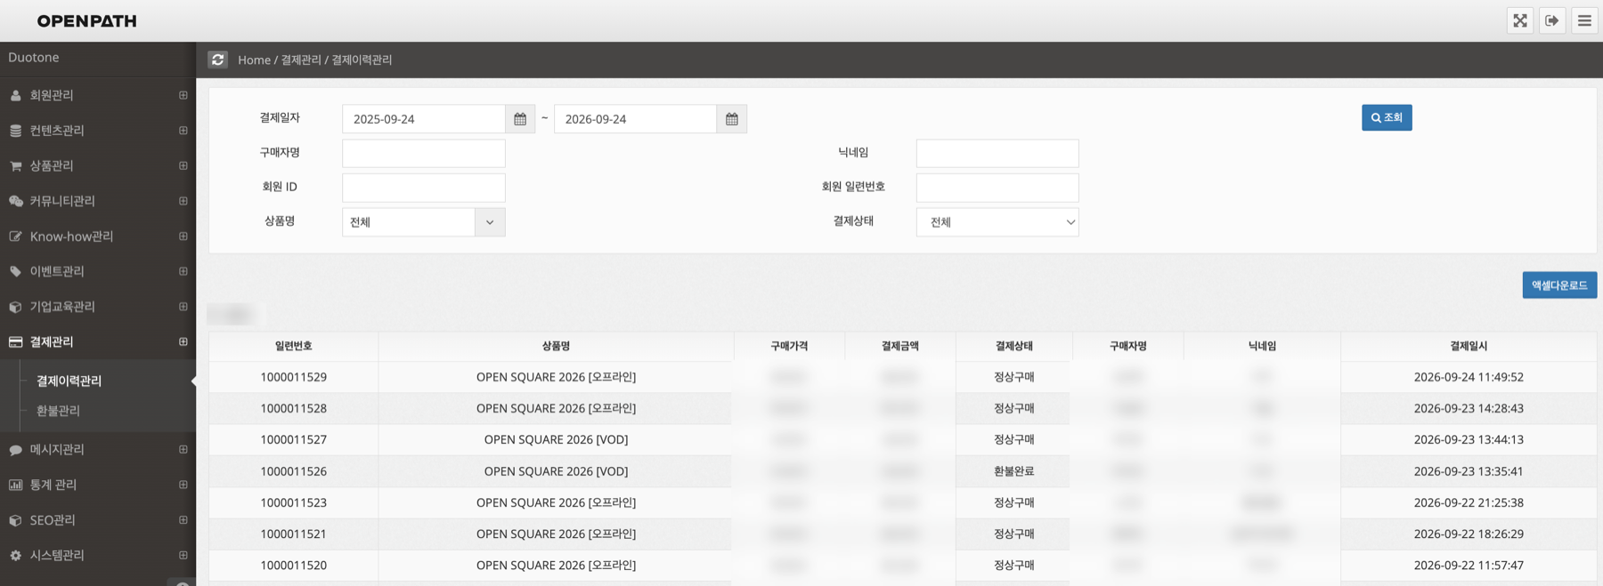Click the shopping cart icon next to 상품관리
1603x586 pixels.
(15, 166)
